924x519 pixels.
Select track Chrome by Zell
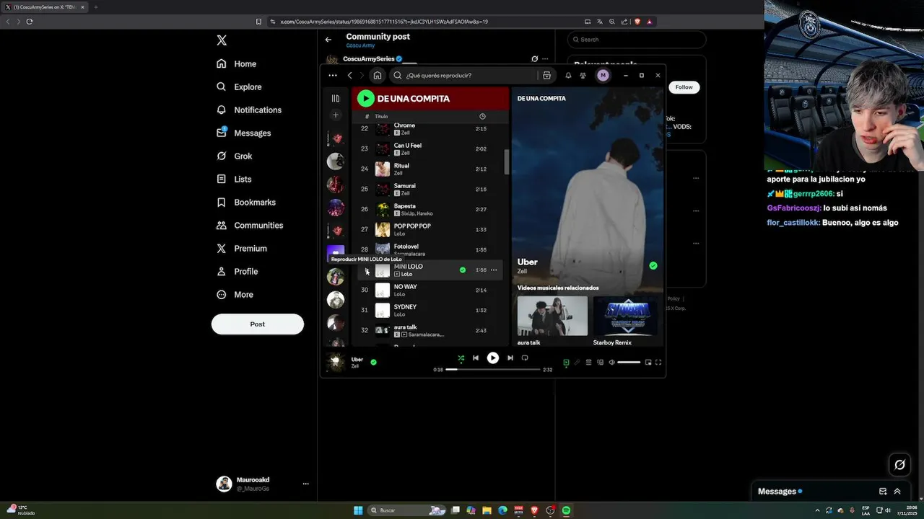coord(432,128)
